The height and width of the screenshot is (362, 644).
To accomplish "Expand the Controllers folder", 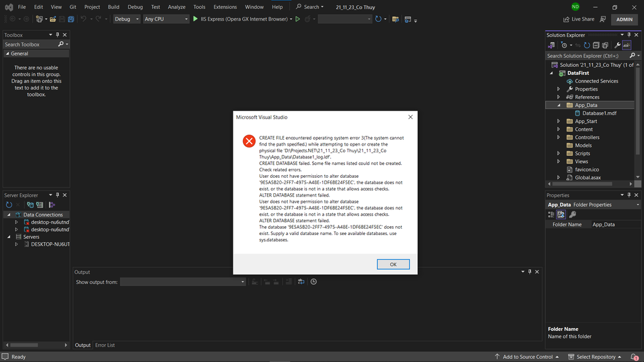I will (558, 137).
